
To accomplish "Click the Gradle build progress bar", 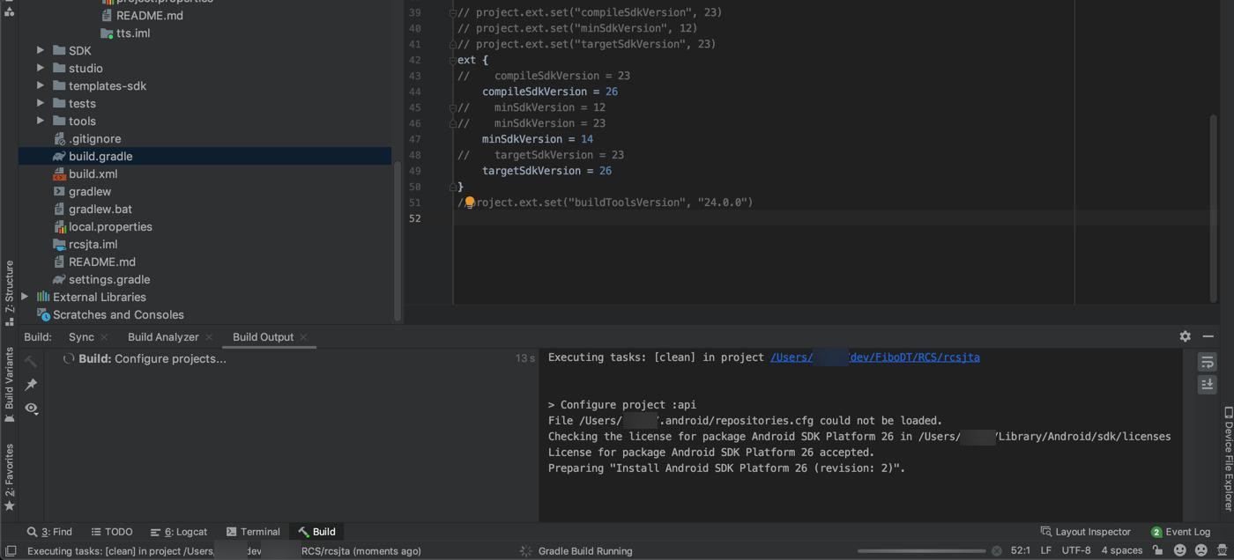I will [x=922, y=551].
